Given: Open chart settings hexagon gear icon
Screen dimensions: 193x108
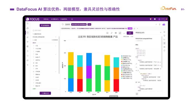Looking at the screenshot, I should click(164, 32).
